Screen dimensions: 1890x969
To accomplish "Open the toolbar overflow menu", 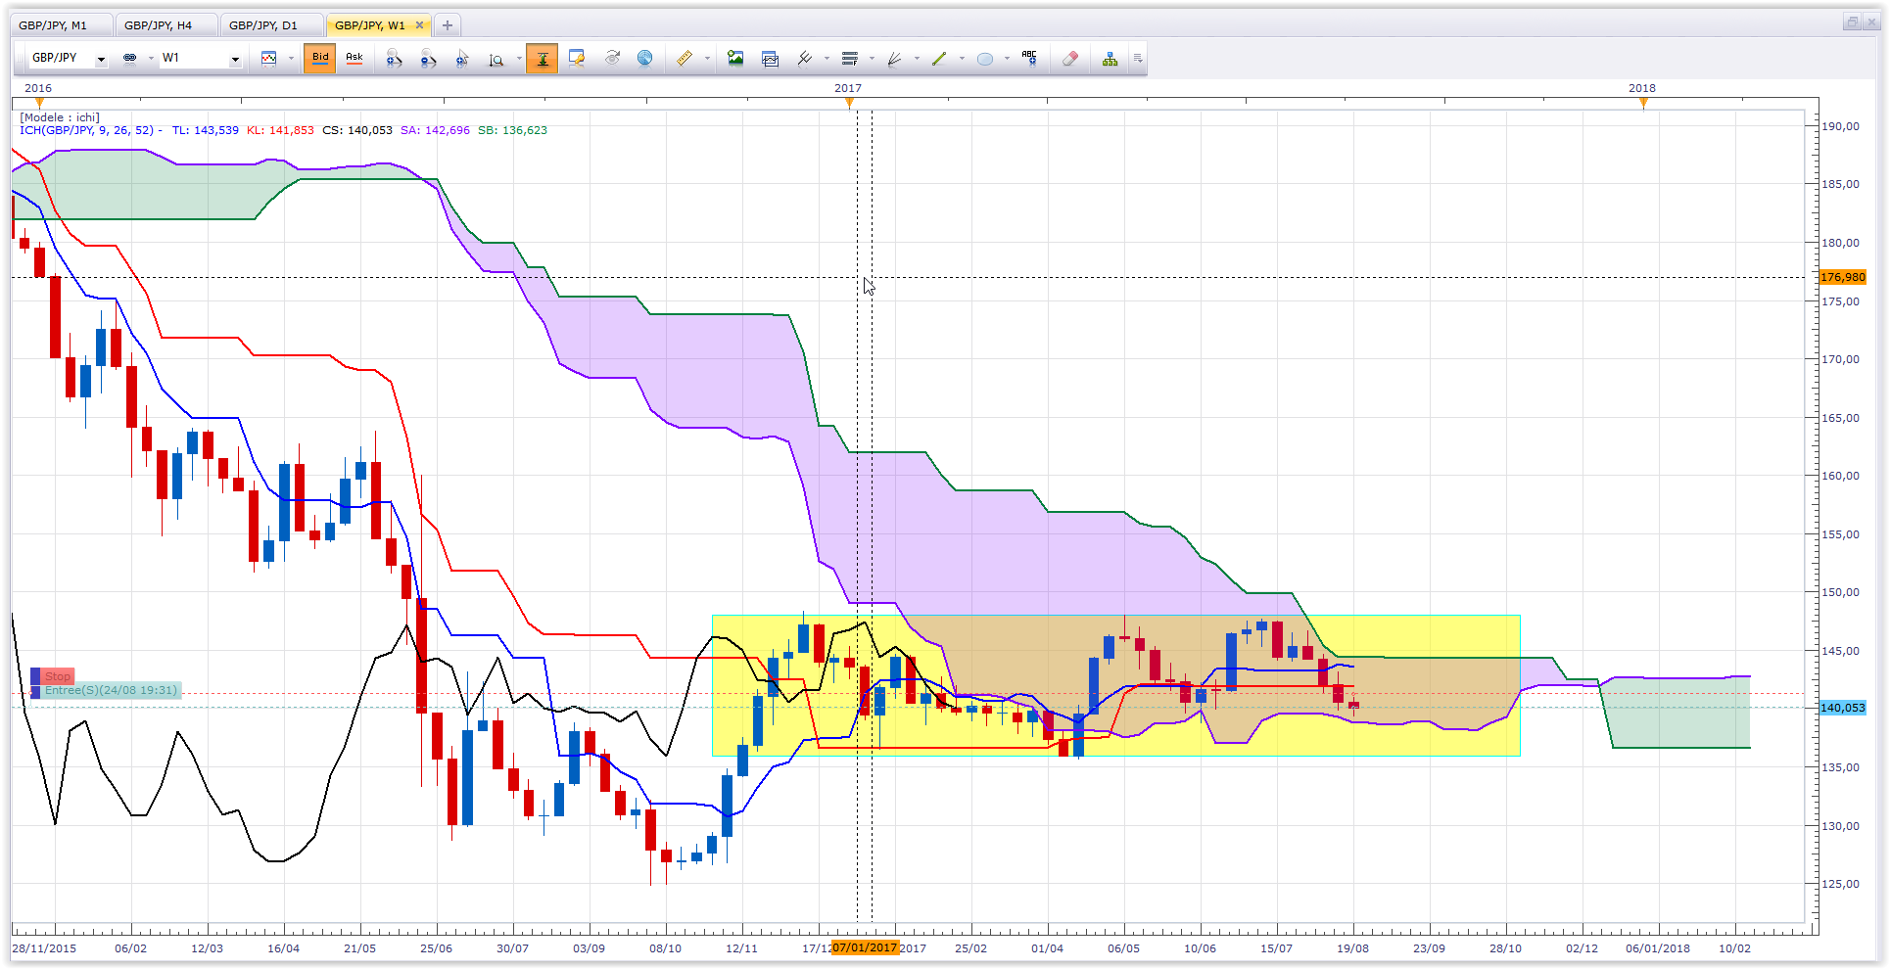I will coord(1138,59).
